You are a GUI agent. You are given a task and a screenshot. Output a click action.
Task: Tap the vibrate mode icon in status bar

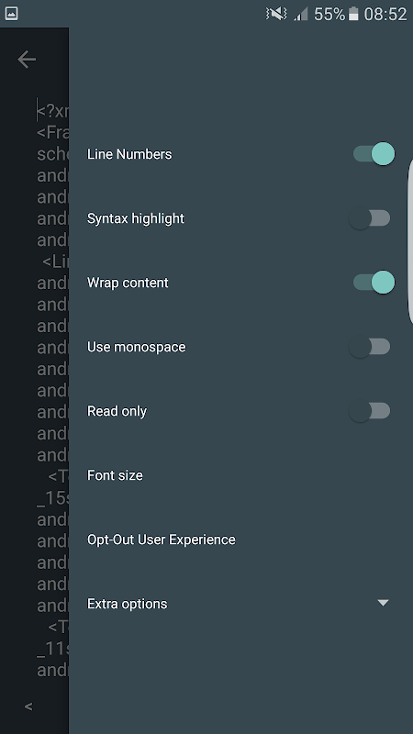tap(276, 14)
